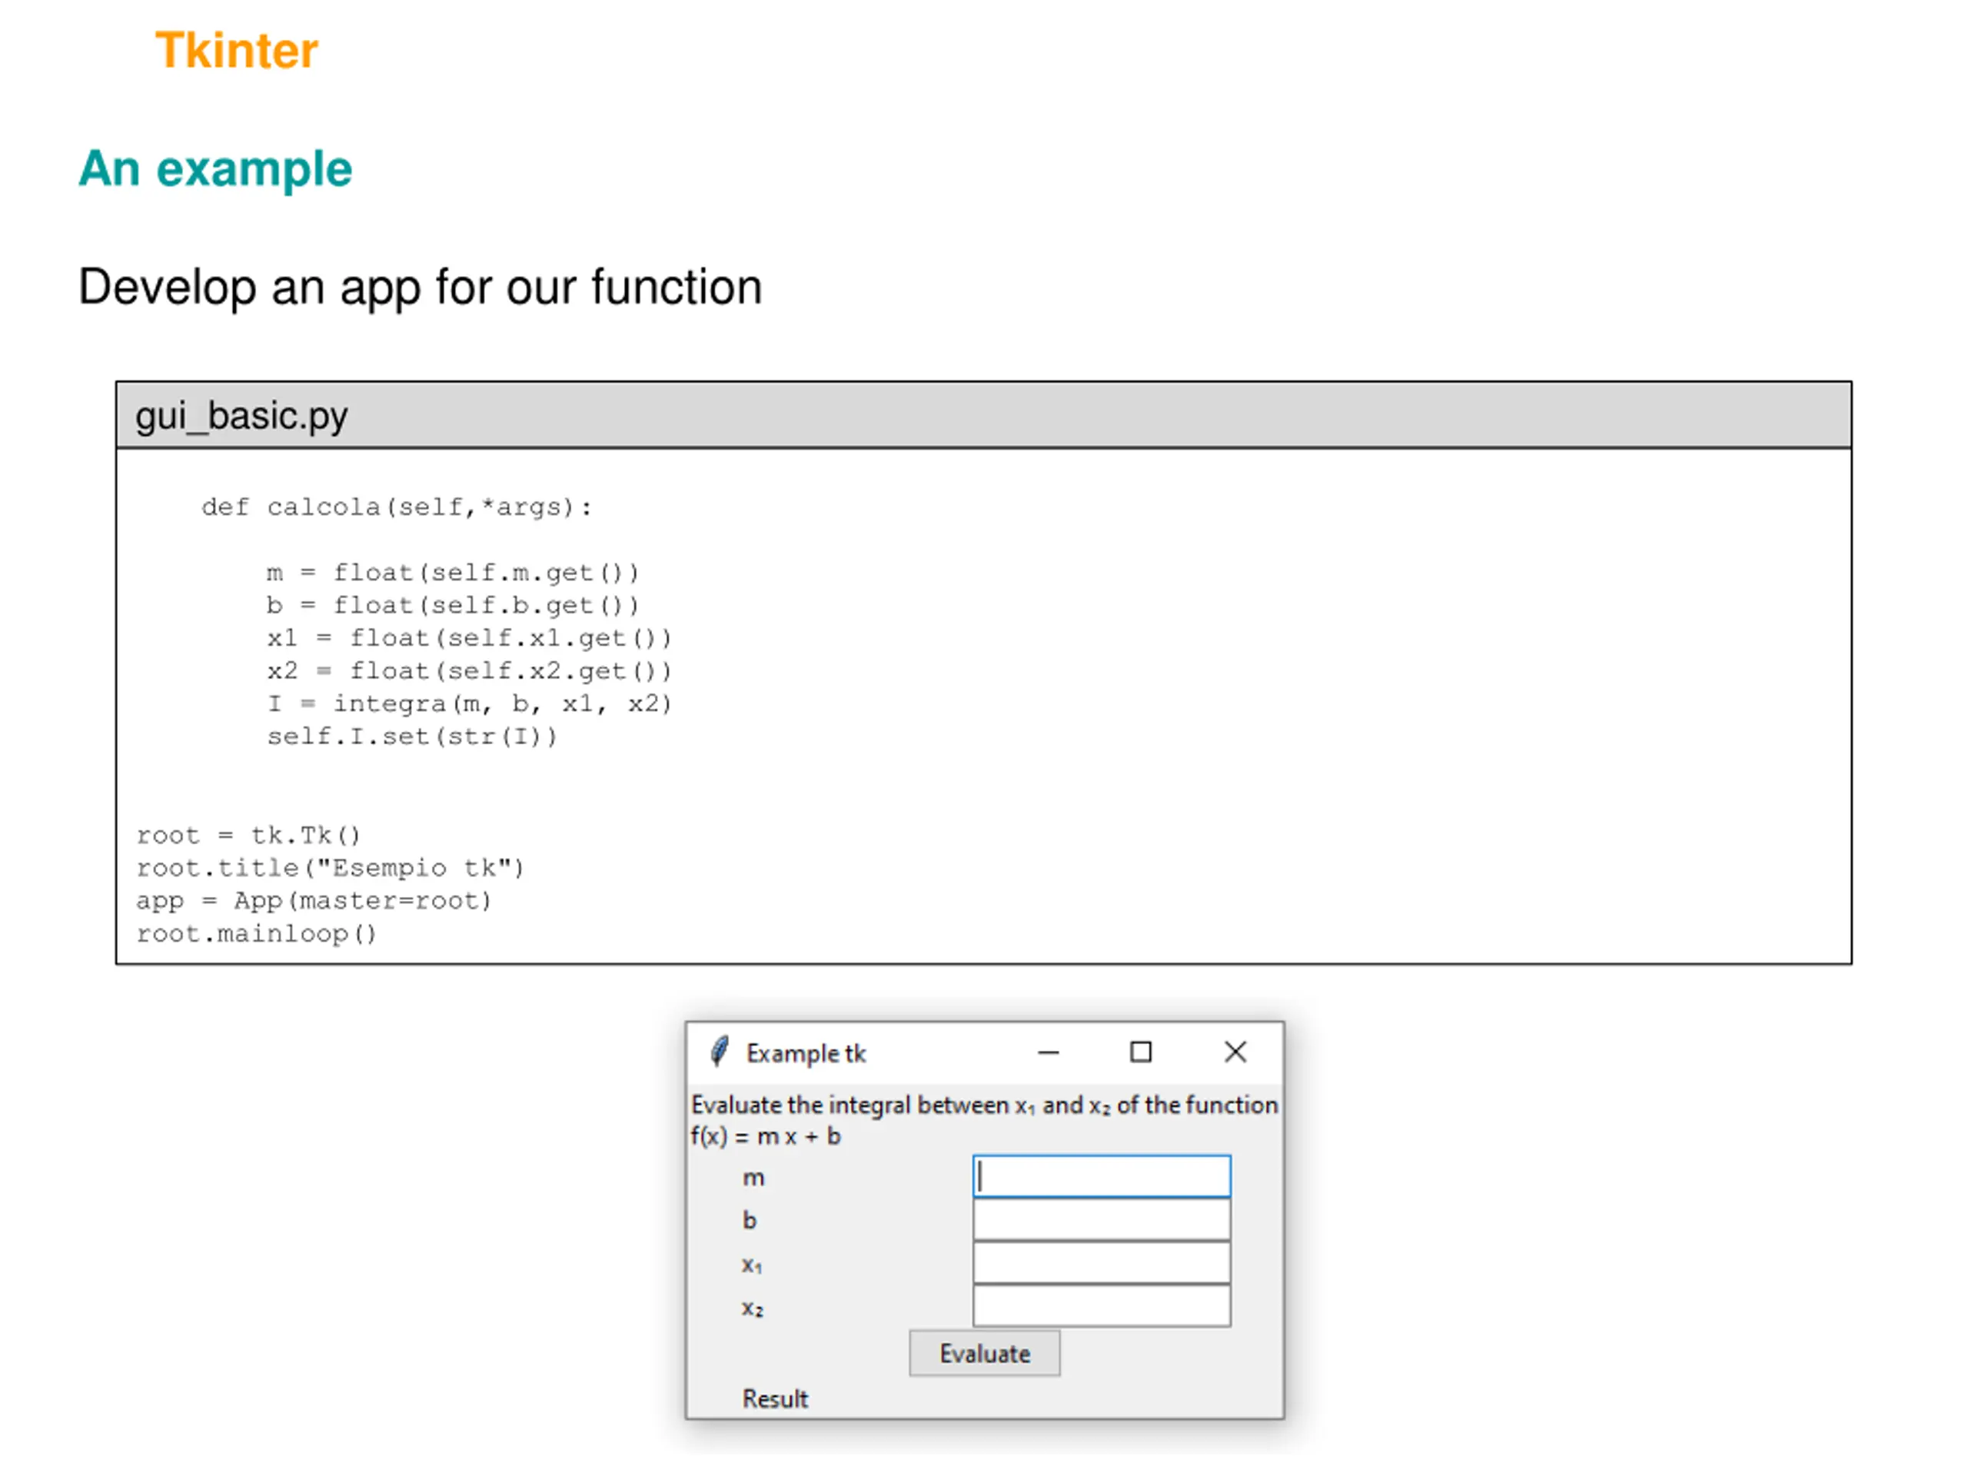Click the Example tk window title
The width and height of the screenshot is (1968, 1476).
pos(806,1053)
